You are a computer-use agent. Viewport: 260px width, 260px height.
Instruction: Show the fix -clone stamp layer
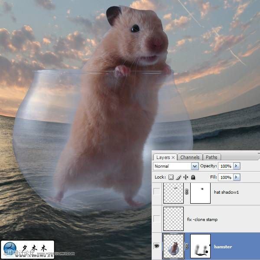pyautogui.click(x=156, y=219)
